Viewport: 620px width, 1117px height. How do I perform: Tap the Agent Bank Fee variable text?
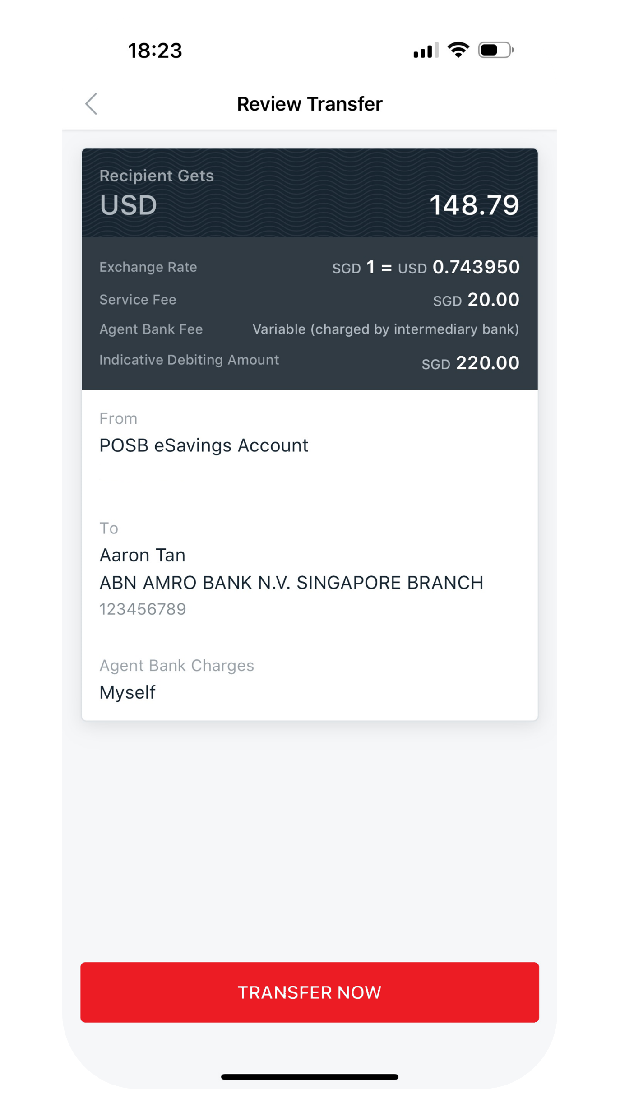pos(386,329)
